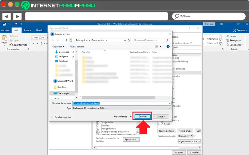Image resolution: width=249 pixels, height=155 pixels.
Task: Click the Nuevo grupo button
Action: point(185,131)
